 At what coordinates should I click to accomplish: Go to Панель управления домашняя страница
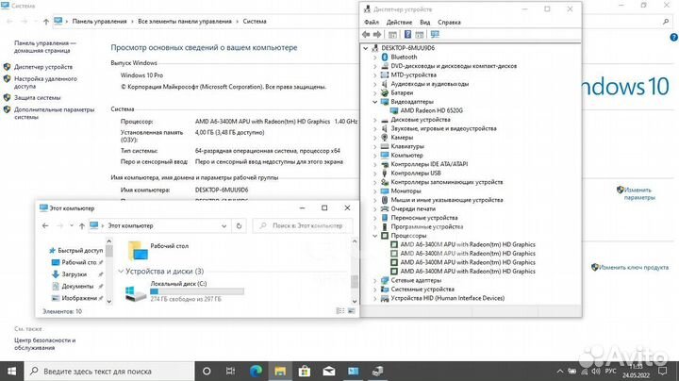45,47
